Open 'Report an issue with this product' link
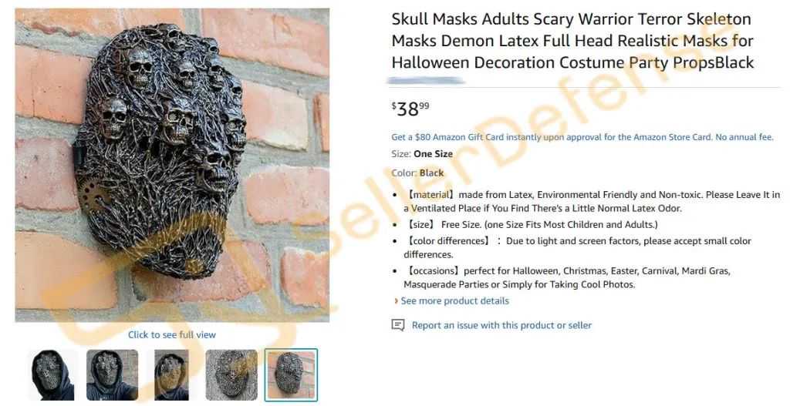Screen dimensions: 790x406 click(x=501, y=325)
